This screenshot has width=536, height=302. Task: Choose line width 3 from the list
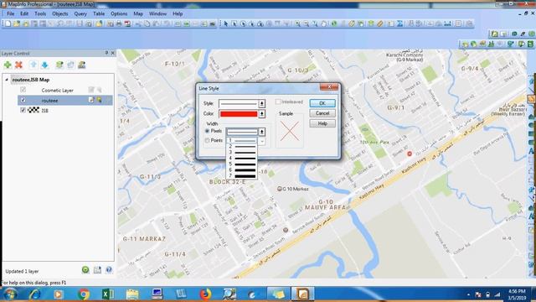[x=242, y=152]
